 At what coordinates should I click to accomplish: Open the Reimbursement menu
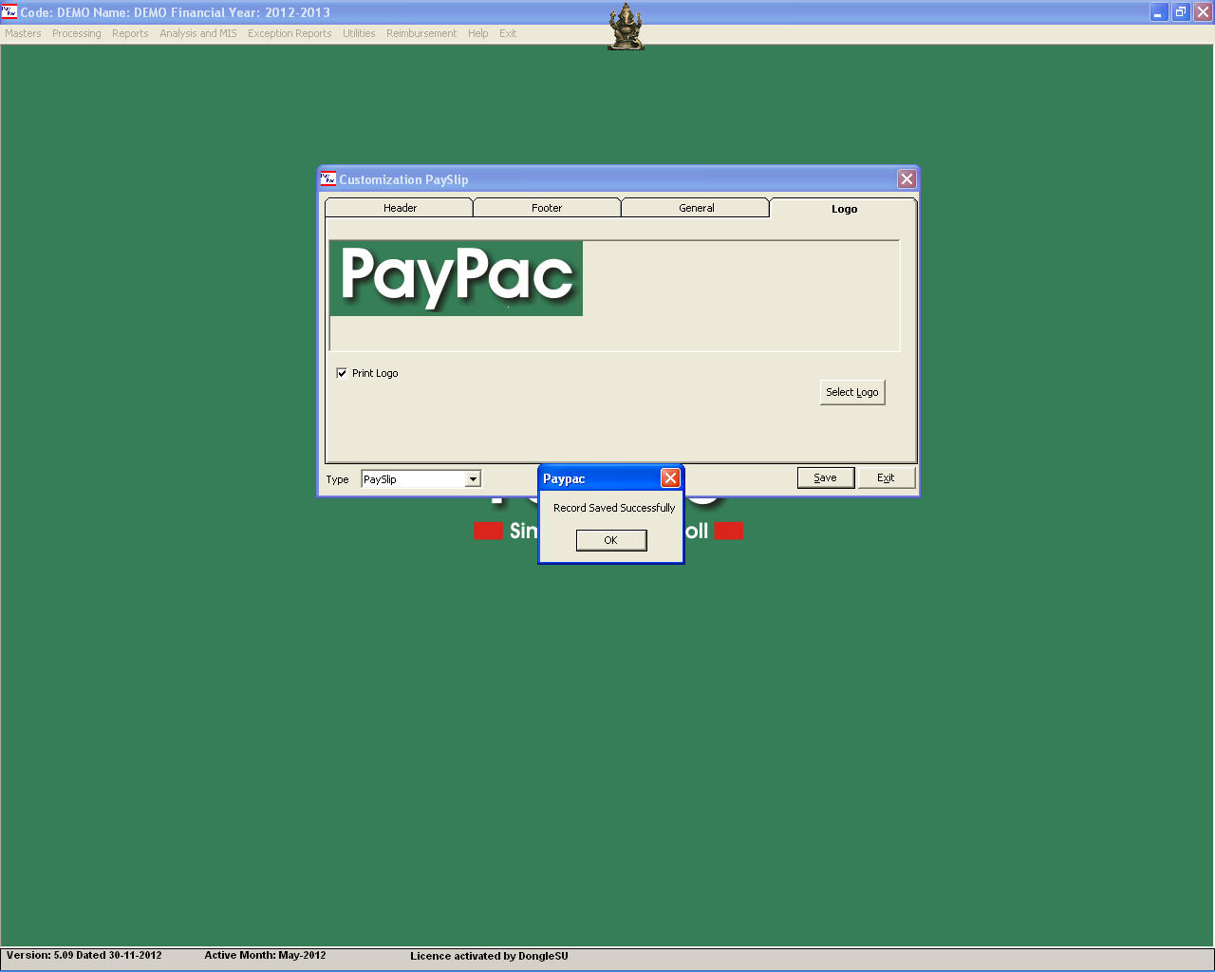click(421, 33)
